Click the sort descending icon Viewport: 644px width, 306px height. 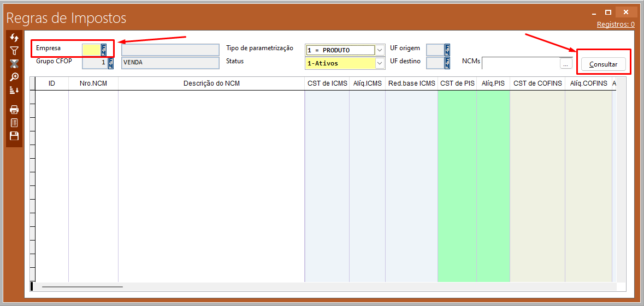(x=14, y=90)
